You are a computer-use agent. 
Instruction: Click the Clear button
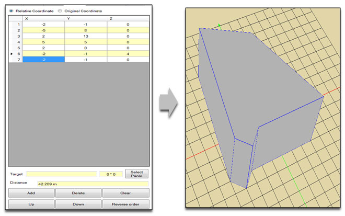(x=125, y=193)
